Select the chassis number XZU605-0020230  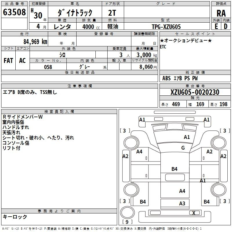pos(195,92)
